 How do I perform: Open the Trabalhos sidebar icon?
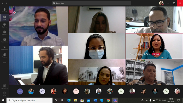(5, 33)
